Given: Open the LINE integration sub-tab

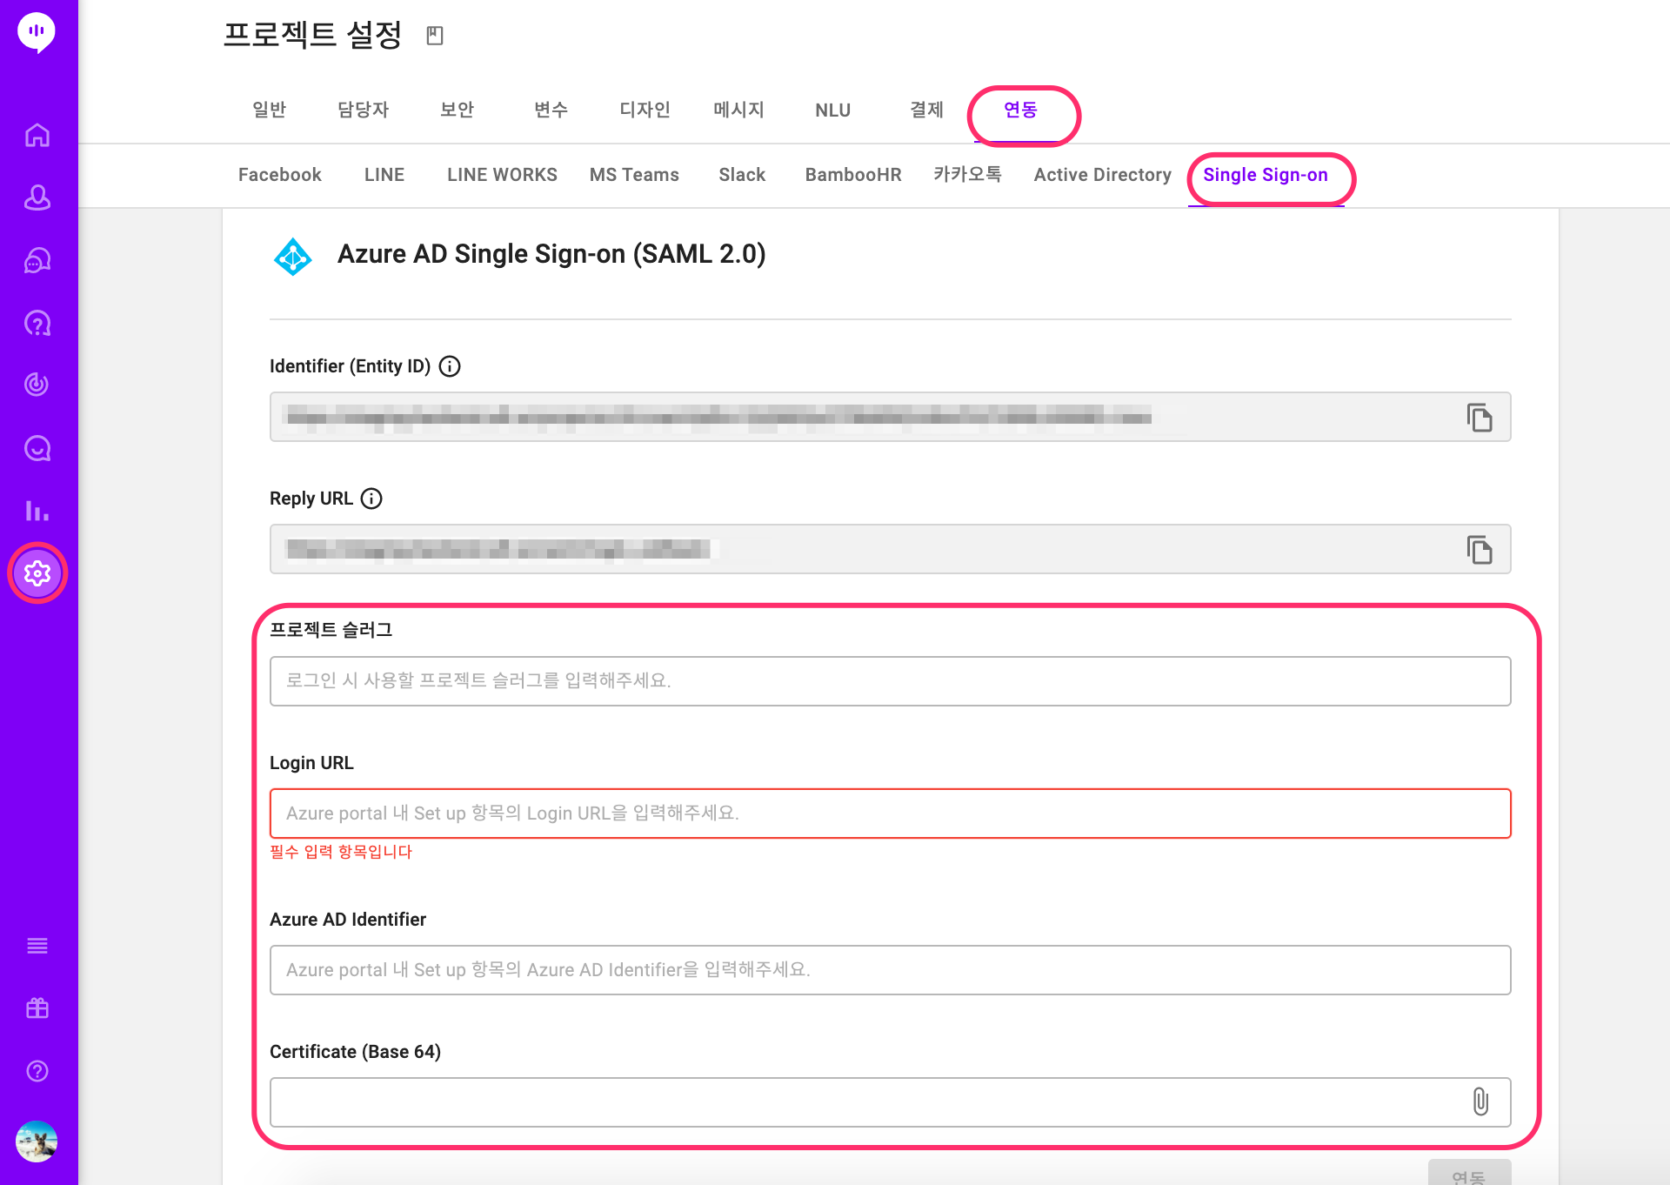Looking at the screenshot, I should click(384, 175).
